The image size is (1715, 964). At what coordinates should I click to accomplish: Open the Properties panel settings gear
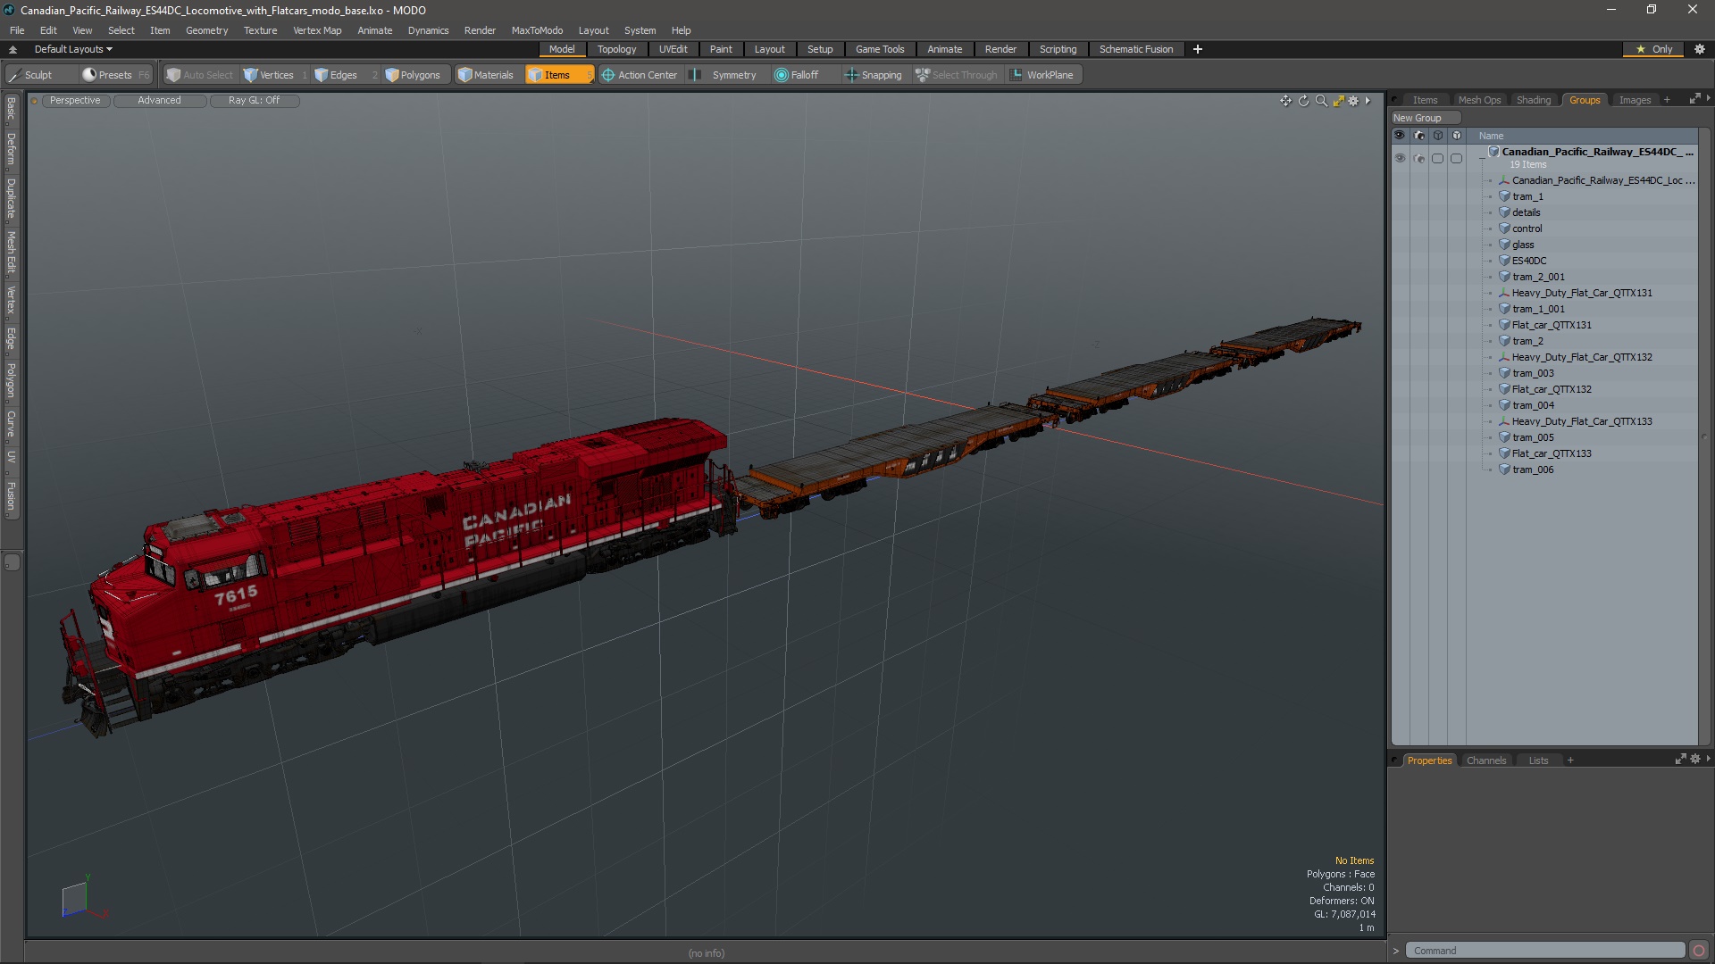[x=1695, y=759]
